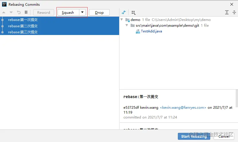This screenshot has width=238, height=142.
Task: Close the Rebasing Commits dialog
Action: point(232,4)
